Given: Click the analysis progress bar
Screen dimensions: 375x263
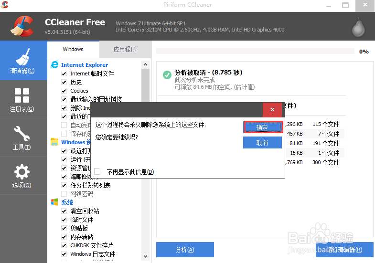Looking at the screenshot, I should tap(255, 51).
